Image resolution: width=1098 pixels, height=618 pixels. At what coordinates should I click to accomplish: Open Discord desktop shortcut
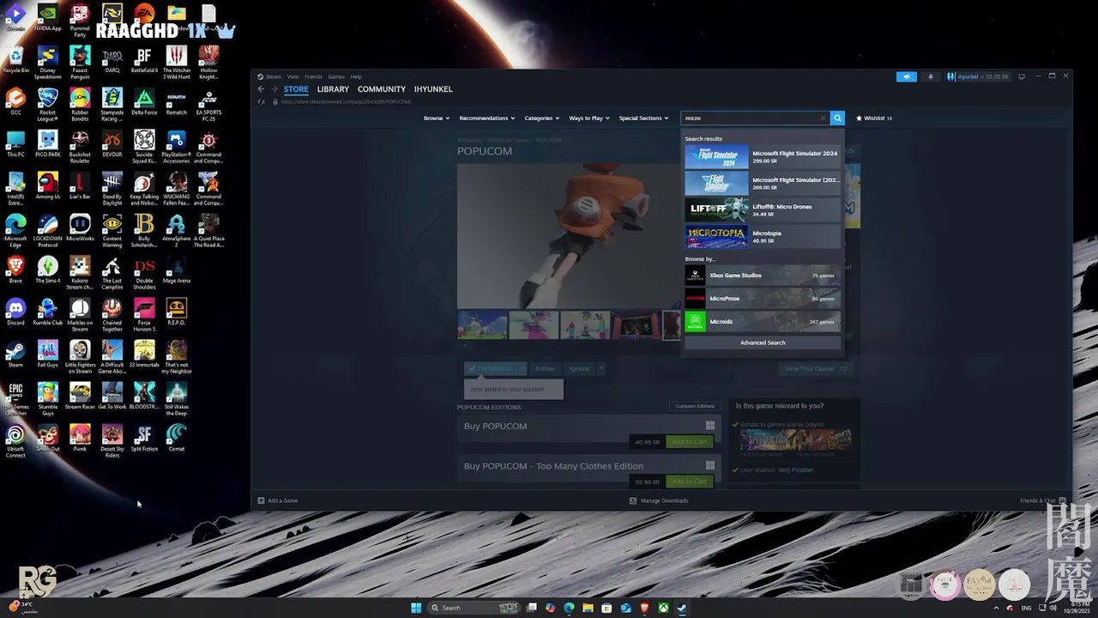(15, 312)
